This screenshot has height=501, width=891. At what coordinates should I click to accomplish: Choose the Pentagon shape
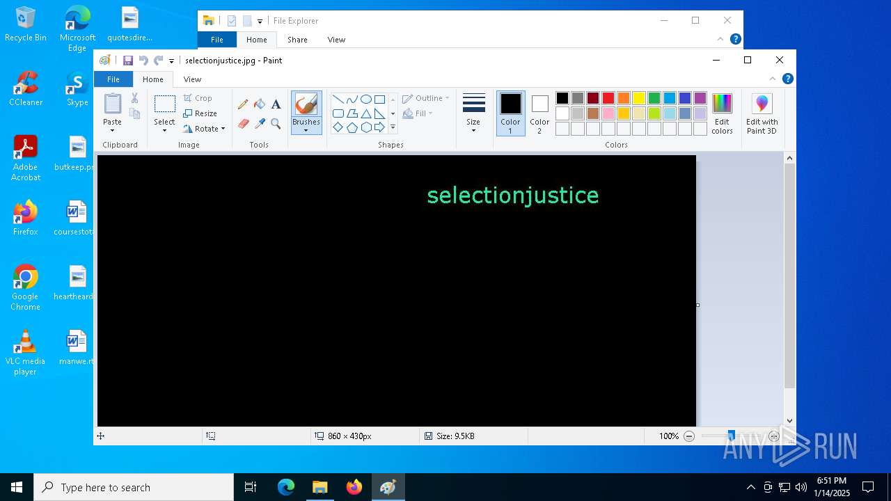coord(352,127)
